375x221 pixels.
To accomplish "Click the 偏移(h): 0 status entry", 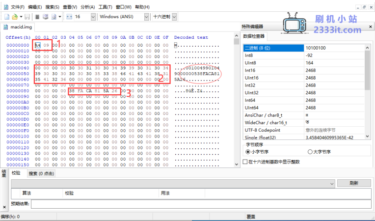I will (x=10, y=217).
